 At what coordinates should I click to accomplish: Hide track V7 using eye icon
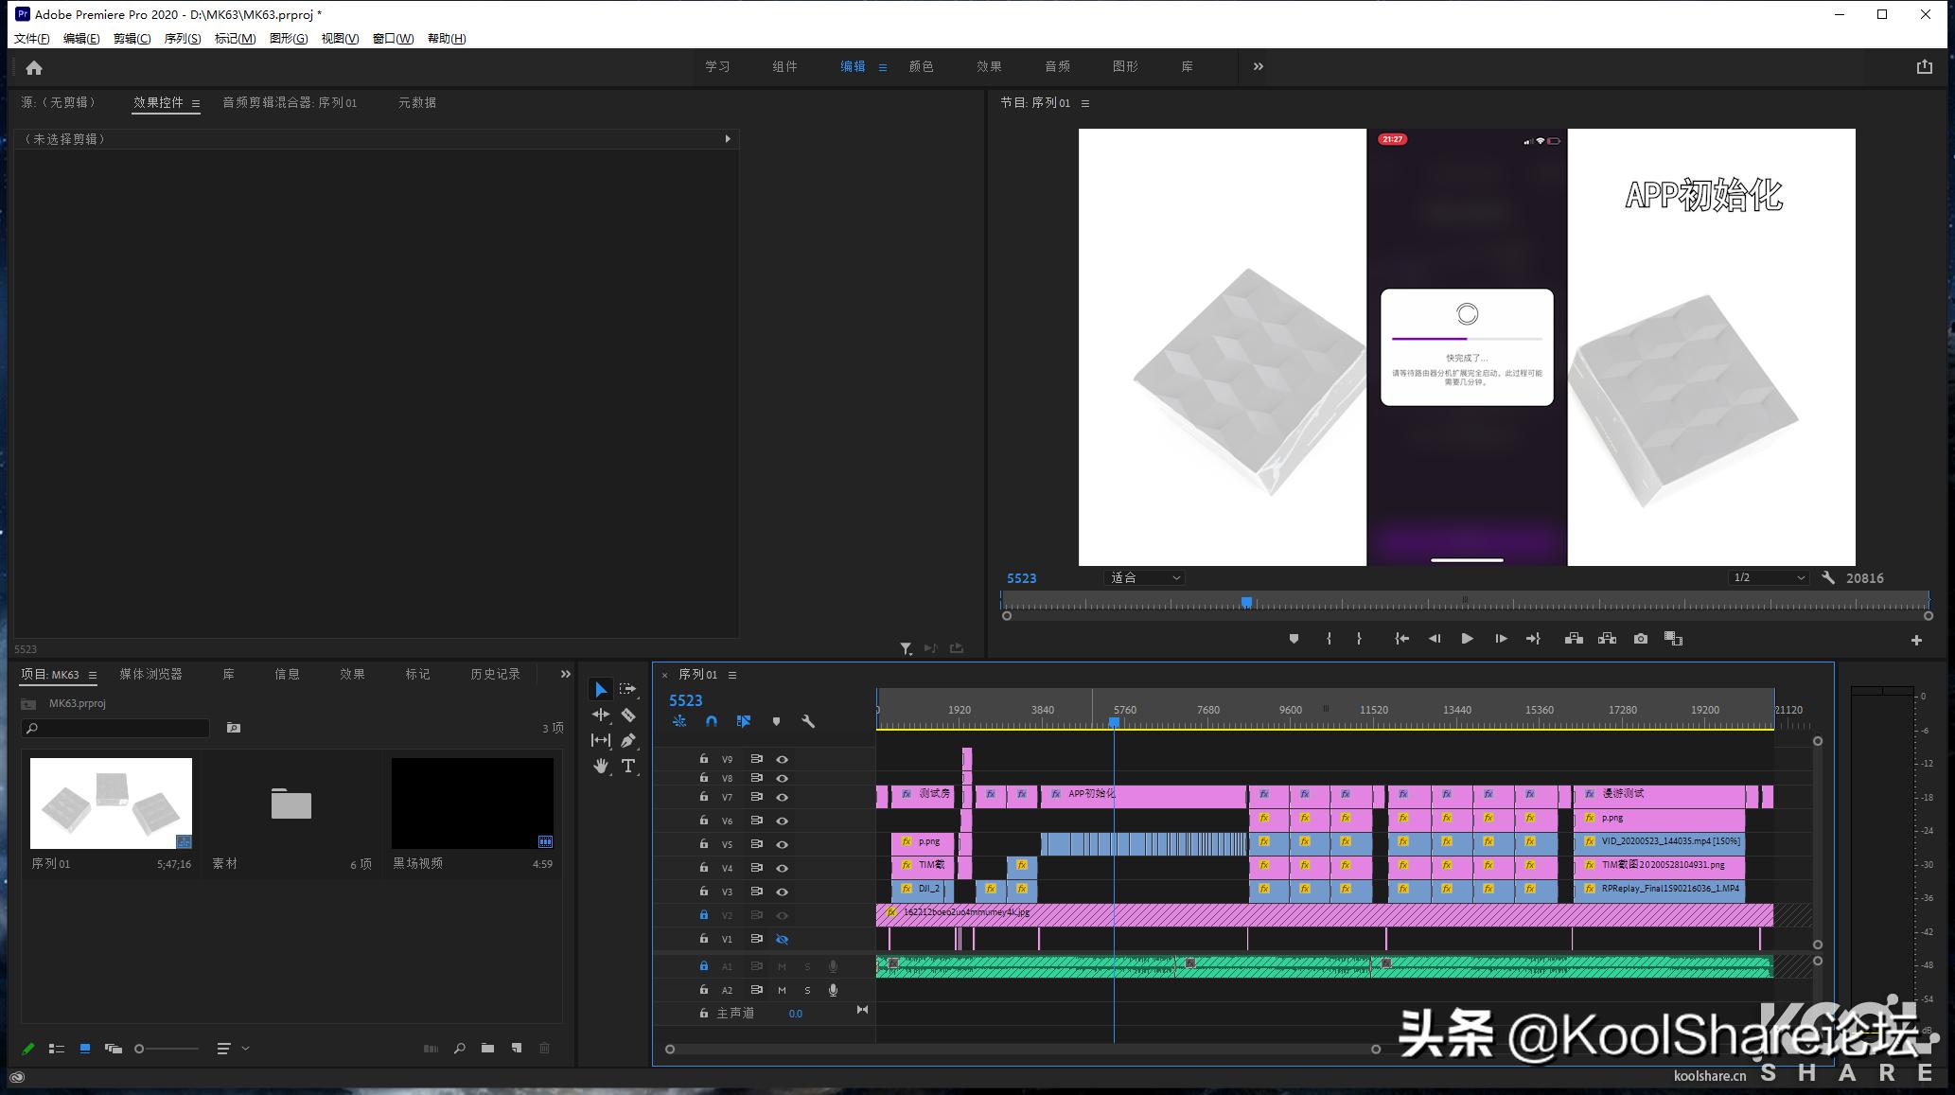pyautogui.click(x=782, y=797)
